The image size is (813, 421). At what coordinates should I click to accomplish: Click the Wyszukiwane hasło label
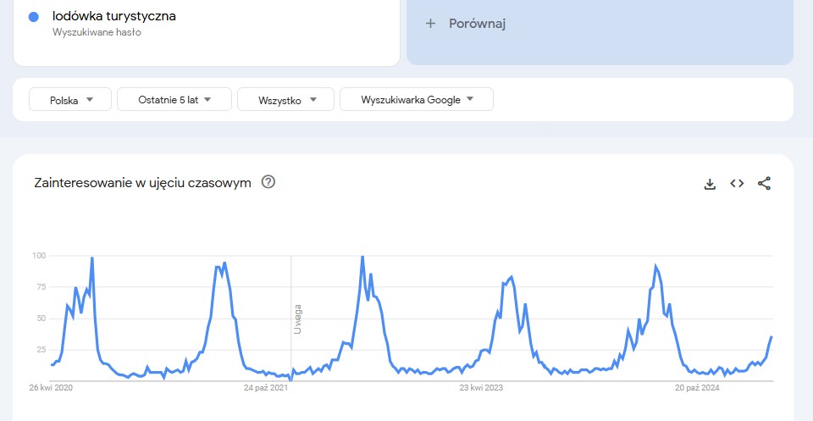[97, 32]
